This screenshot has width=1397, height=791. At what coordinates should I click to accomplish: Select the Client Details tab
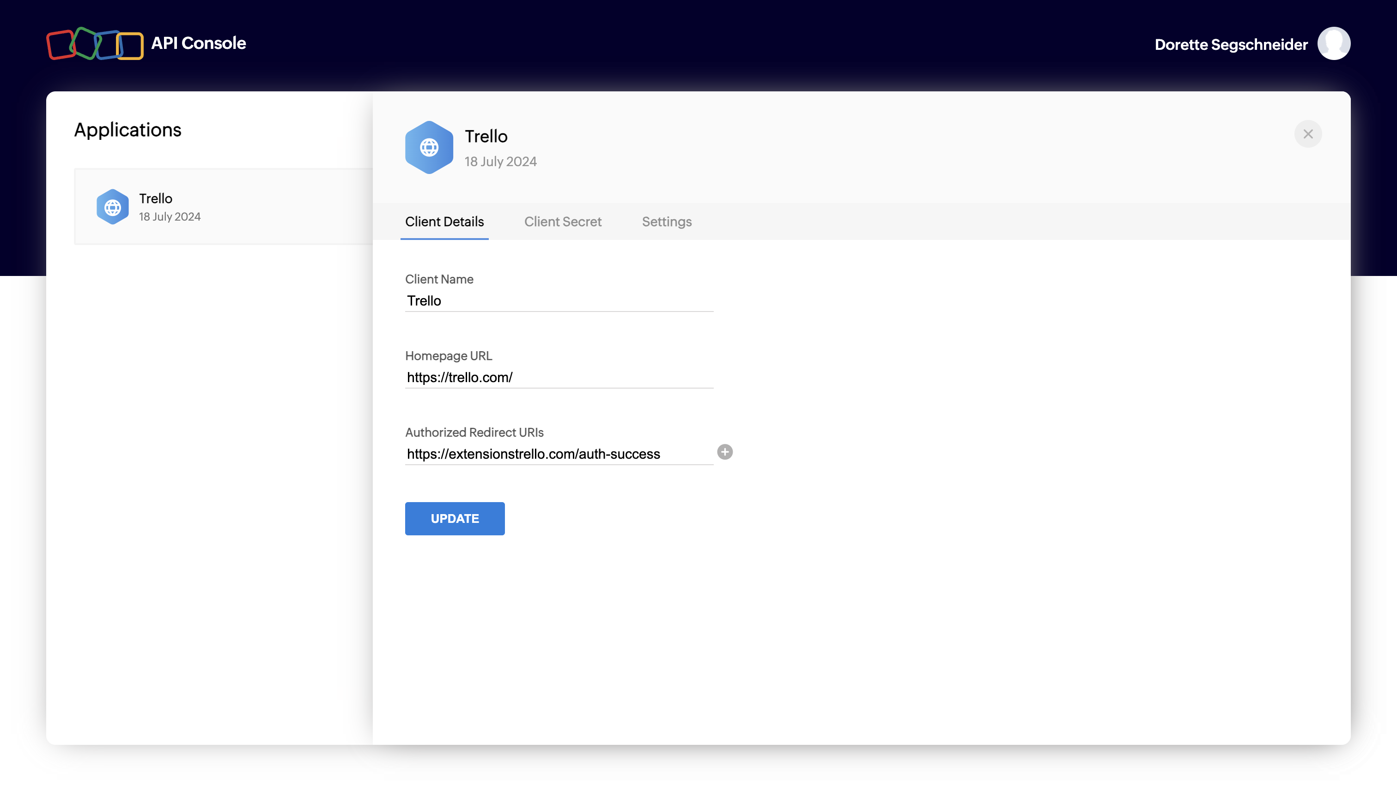click(444, 222)
